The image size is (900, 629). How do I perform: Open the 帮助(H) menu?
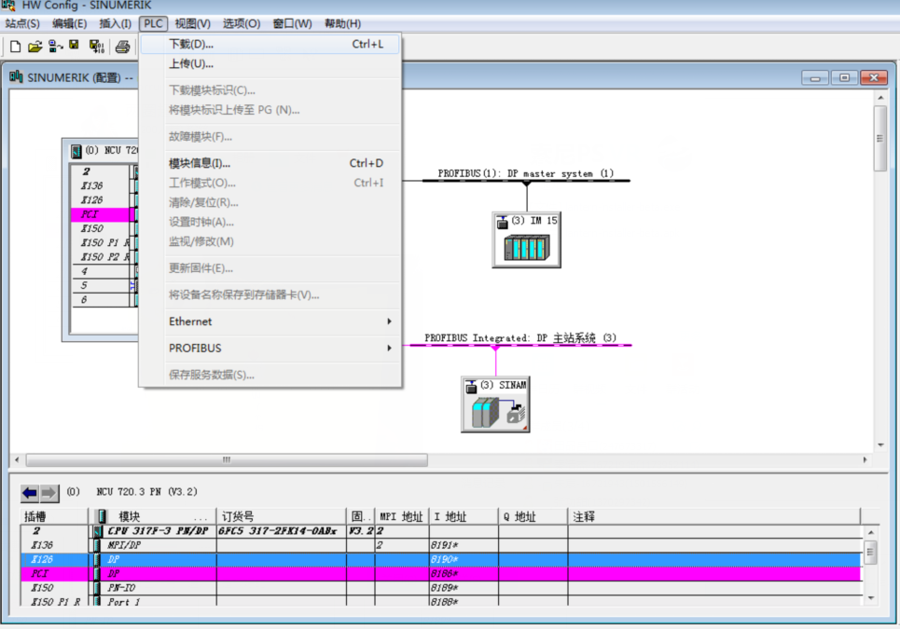(x=342, y=23)
